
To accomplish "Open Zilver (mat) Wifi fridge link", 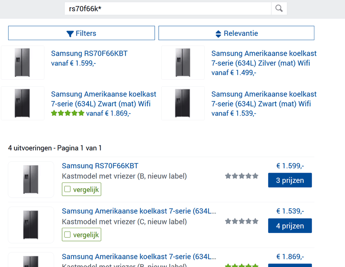I will (264, 58).
